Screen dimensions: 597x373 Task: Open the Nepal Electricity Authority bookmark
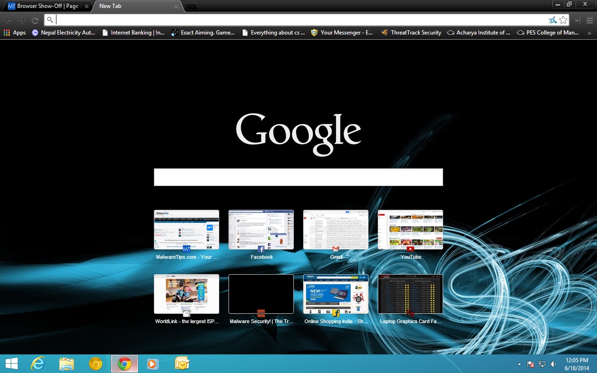[x=63, y=33]
